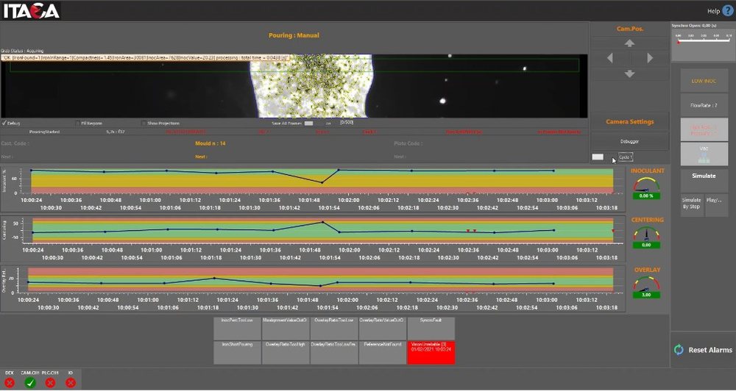Open Help via the question mark icon
736x391 pixels.
pos(727,11)
